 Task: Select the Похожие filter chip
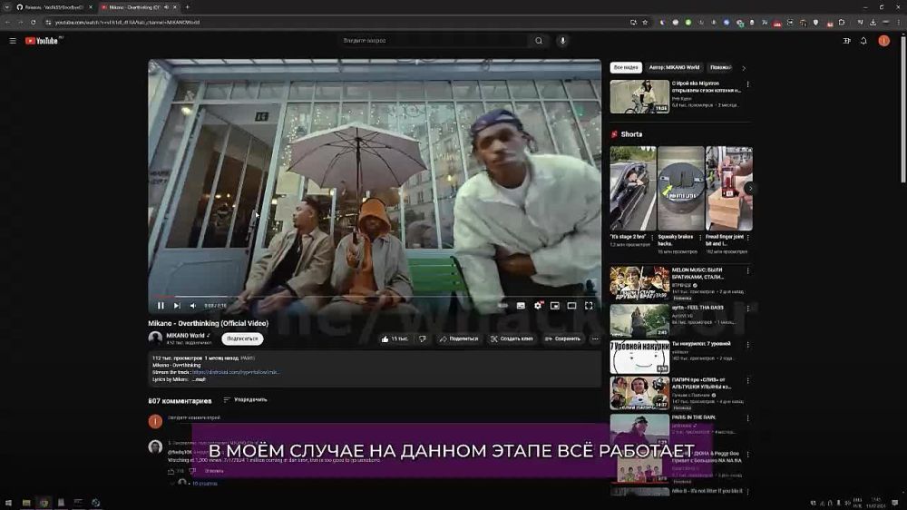[721, 67]
